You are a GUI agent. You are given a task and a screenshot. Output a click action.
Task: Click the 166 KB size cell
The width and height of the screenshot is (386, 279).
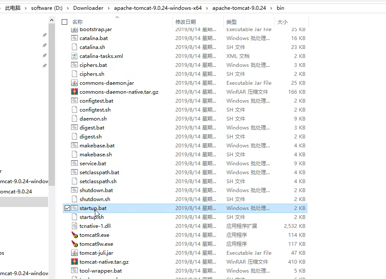point(297,92)
